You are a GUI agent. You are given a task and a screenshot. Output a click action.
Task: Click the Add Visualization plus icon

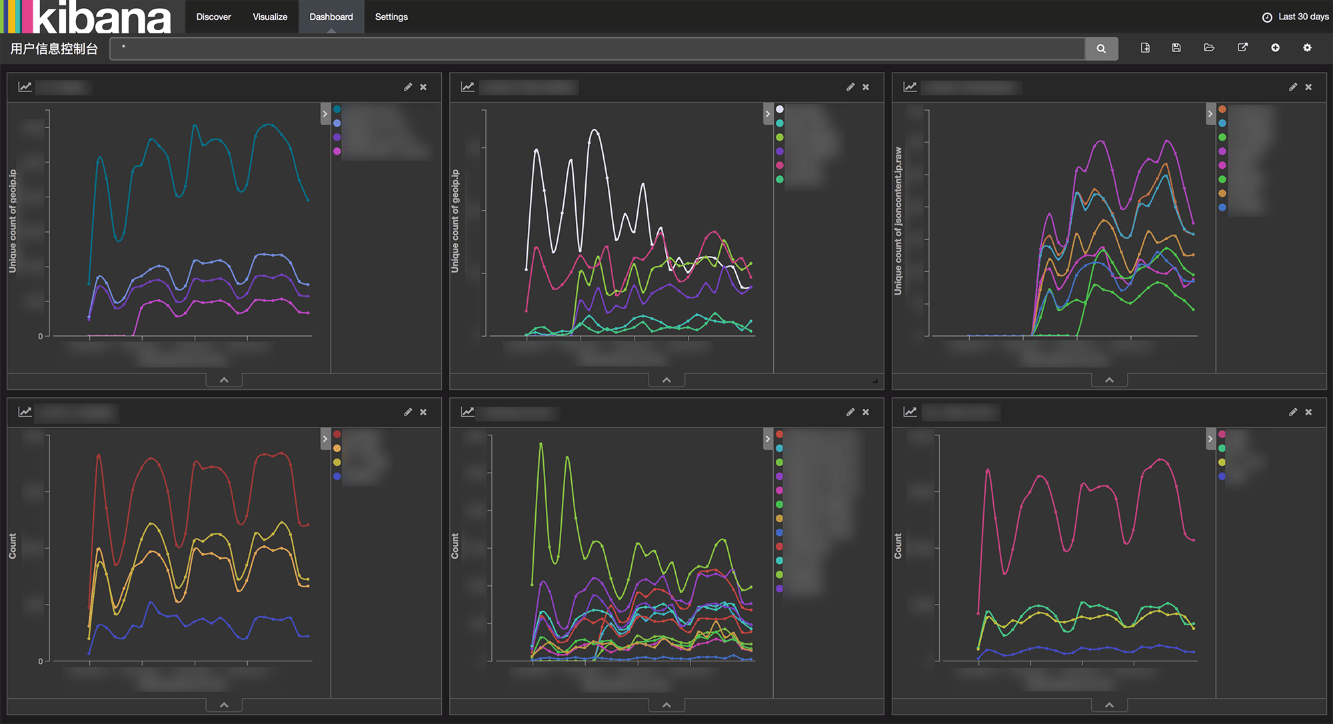pyautogui.click(x=1275, y=48)
